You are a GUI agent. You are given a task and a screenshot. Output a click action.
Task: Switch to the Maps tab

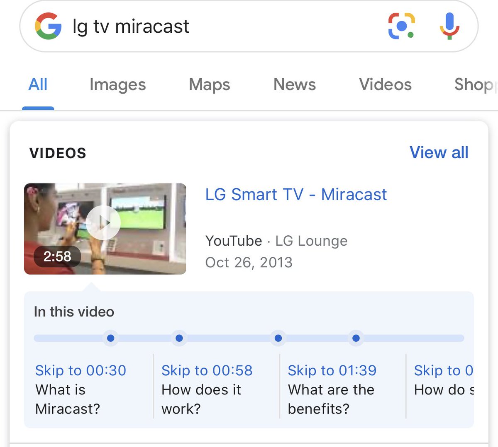(209, 85)
